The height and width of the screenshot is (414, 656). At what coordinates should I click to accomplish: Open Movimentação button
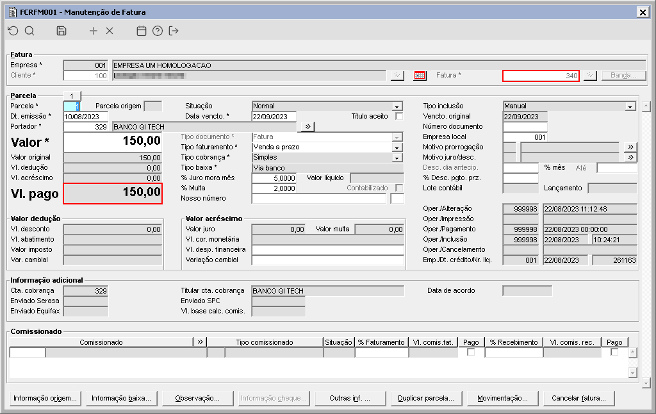click(502, 398)
